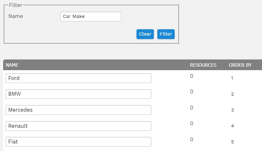Edit the BMW name field

click(79, 94)
